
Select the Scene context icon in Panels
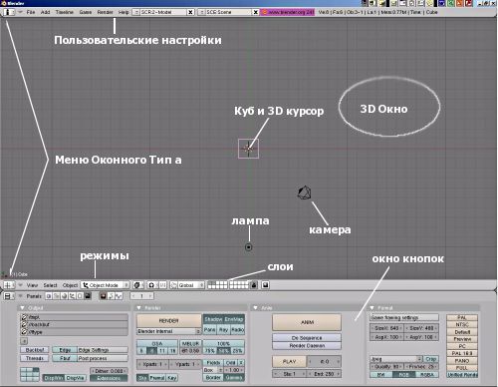[x=88, y=296]
